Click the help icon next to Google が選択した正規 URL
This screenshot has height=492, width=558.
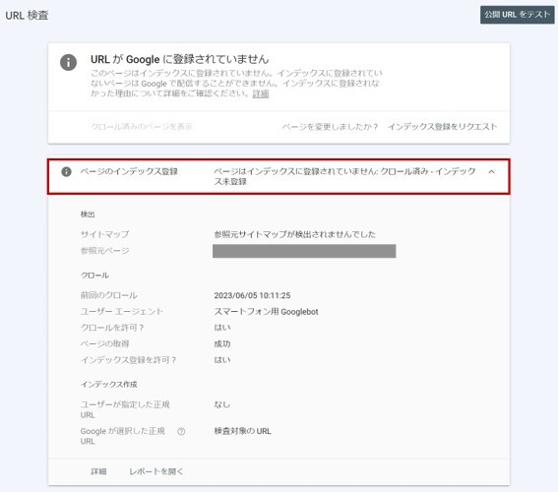[181, 432]
